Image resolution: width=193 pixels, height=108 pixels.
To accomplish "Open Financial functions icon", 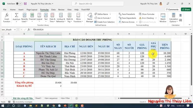I will point(32,15).
